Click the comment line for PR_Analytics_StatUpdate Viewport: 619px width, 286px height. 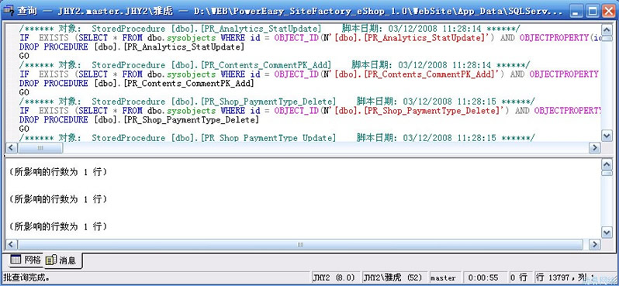coord(270,29)
